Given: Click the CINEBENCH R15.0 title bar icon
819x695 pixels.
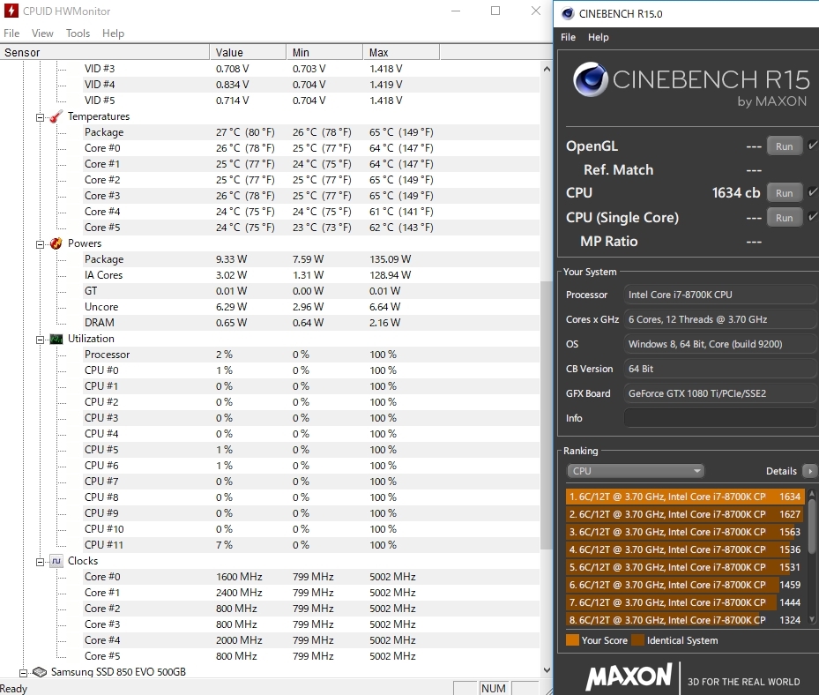Looking at the screenshot, I should pos(568,13).
